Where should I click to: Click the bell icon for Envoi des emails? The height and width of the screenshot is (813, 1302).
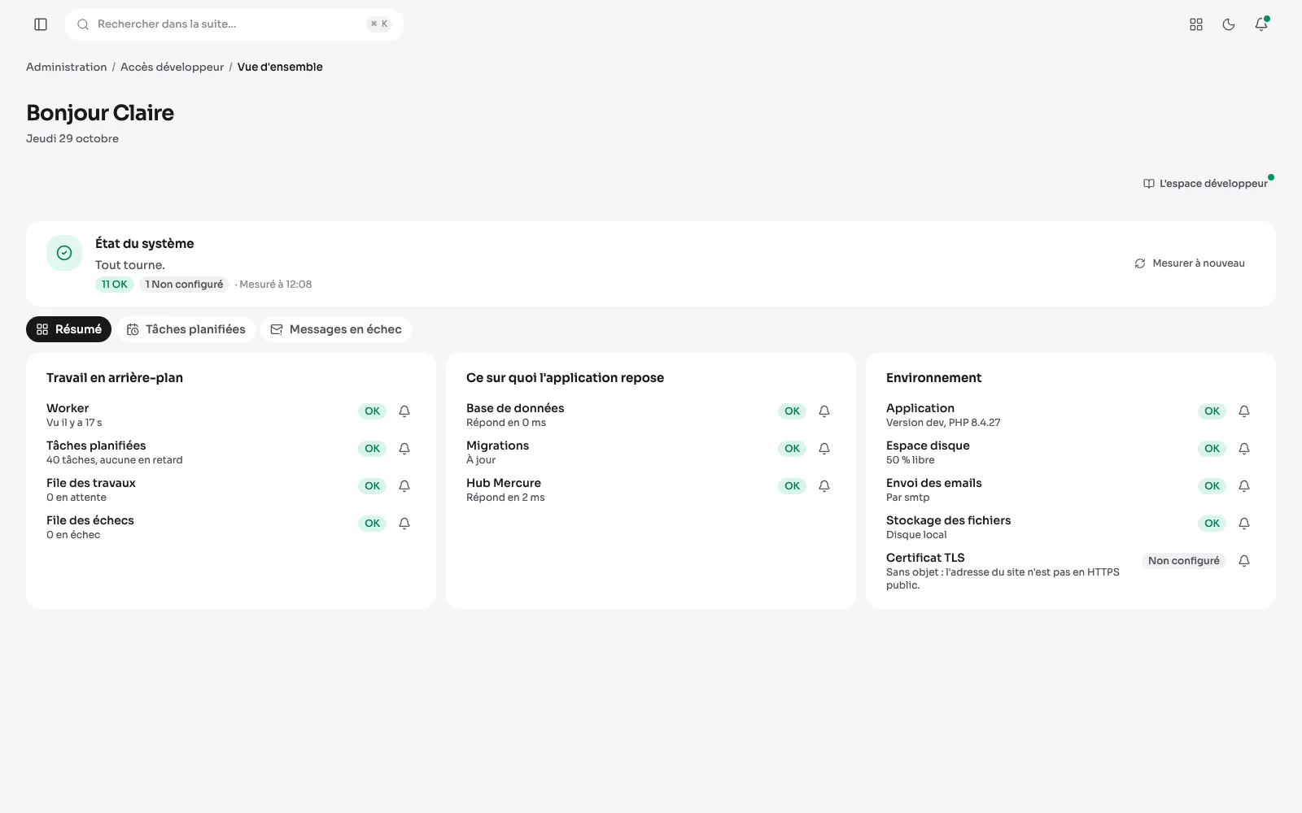click(1244, 486)
